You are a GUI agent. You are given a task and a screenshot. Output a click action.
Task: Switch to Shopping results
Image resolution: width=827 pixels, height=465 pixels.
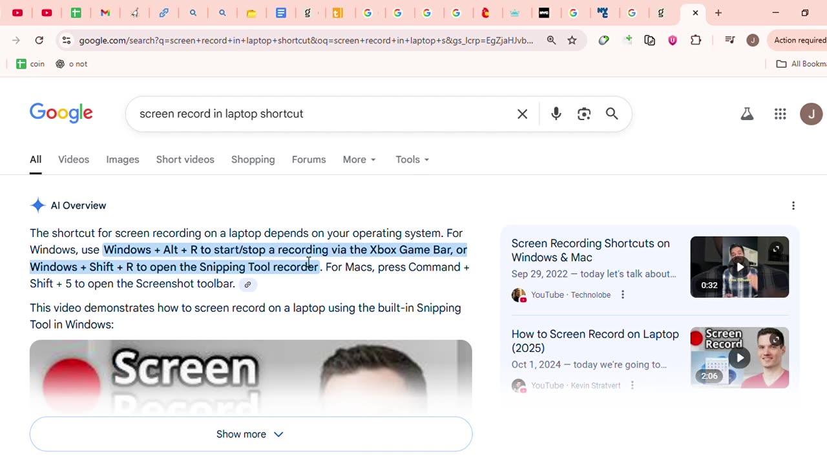click(253, 160)
